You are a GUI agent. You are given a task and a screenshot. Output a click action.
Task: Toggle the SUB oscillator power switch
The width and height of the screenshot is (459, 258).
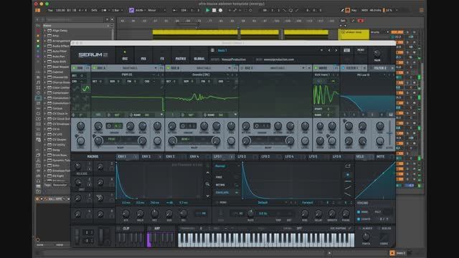pos(74,68)
